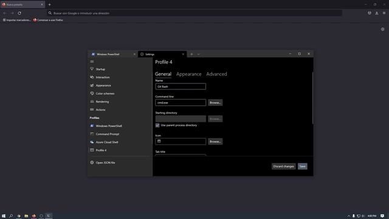Open Firefox downloads panel
This screenshot has width=389, height=219.
(x=377, y=13)
